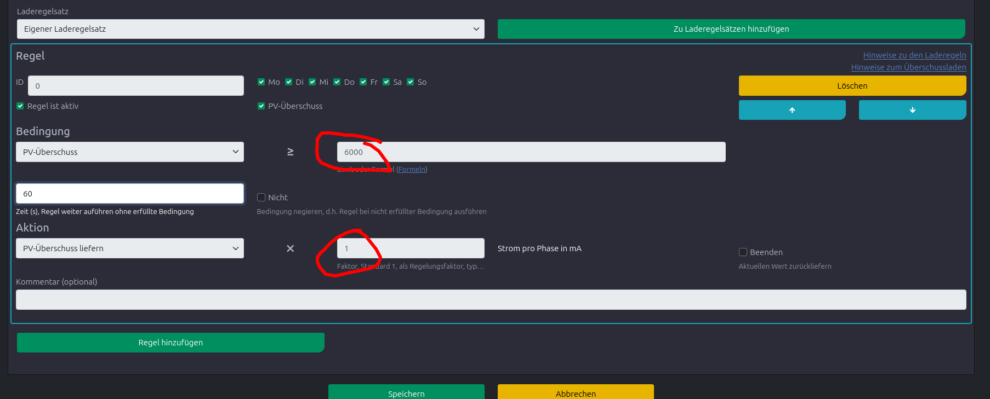Move rule up with arrow button

click(792, 110)
